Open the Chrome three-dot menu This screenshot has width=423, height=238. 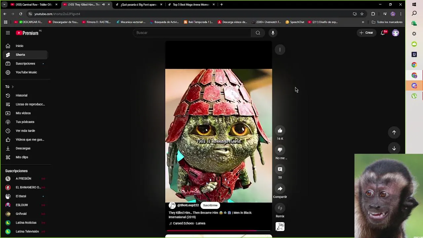[401, 14]
